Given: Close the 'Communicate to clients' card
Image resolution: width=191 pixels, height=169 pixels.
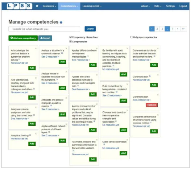Looking at the screenshot, I should pyautogui.click(x=158, y=49).
